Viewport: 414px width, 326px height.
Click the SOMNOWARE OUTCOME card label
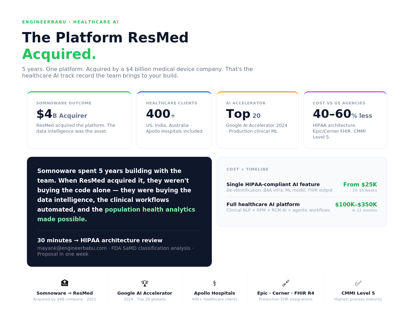[x=64, y=103]
